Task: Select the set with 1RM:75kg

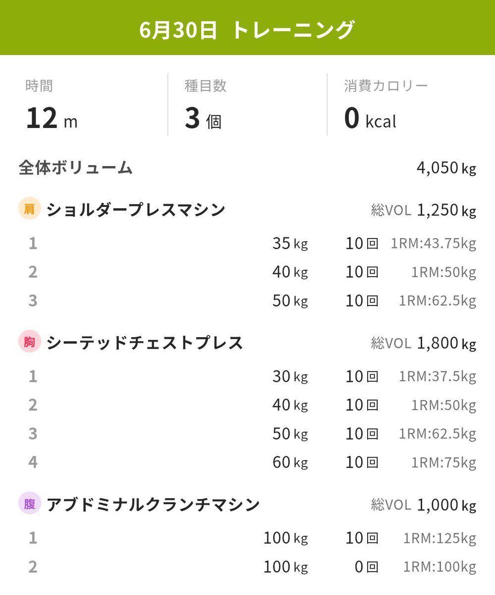Action: coord(444,463)
